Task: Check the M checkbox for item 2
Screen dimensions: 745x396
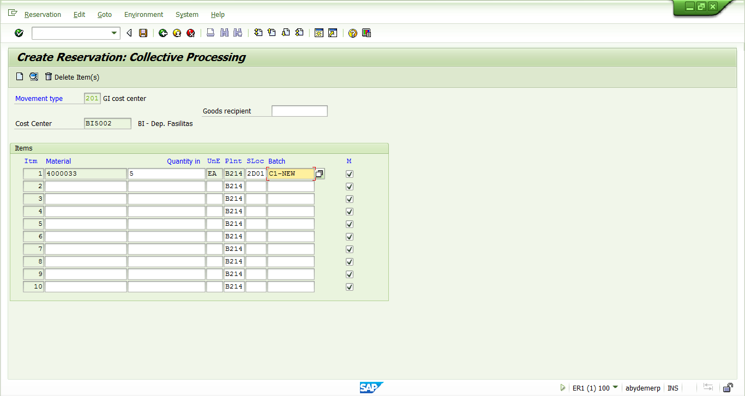Action: 349,186
